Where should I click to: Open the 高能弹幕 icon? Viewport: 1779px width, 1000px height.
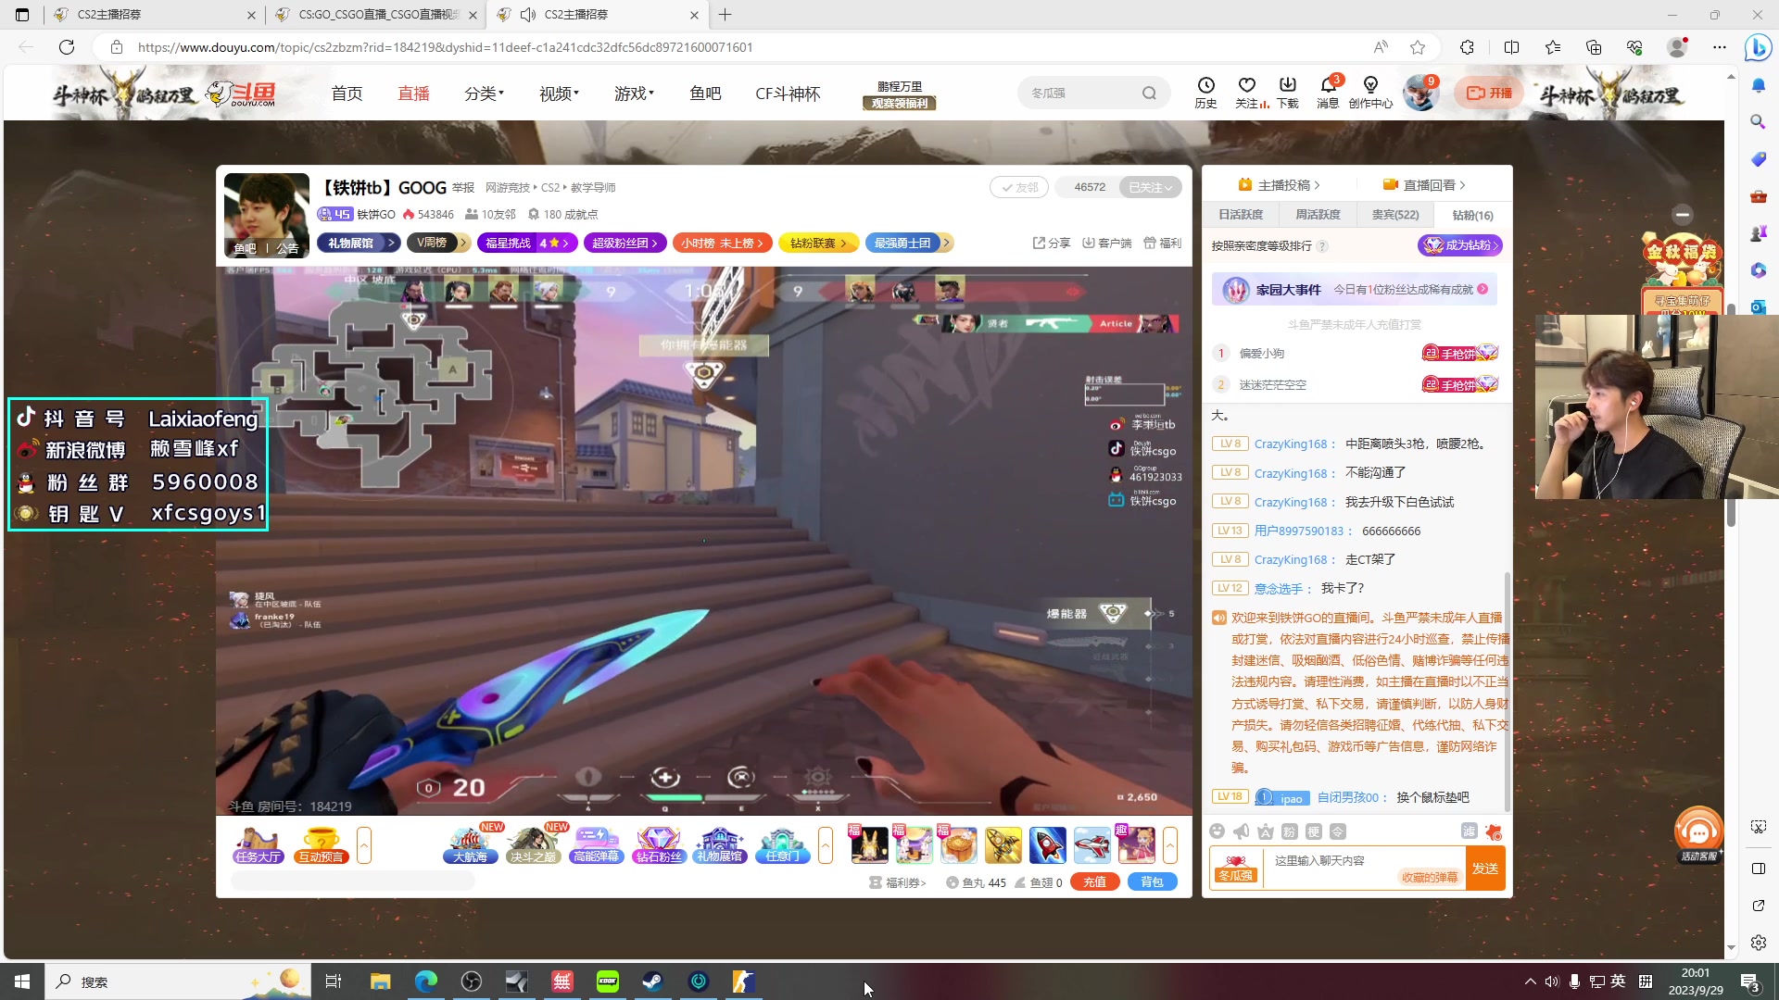click(596, 844)
